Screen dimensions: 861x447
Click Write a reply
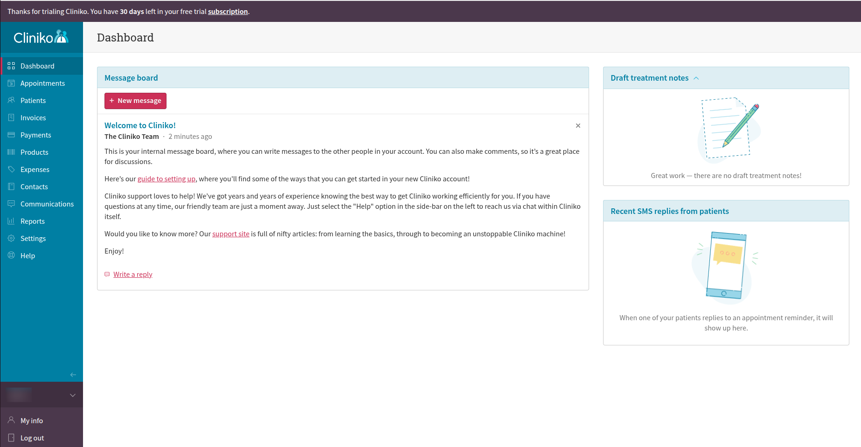pyautogui.click(x=133, y=274)
